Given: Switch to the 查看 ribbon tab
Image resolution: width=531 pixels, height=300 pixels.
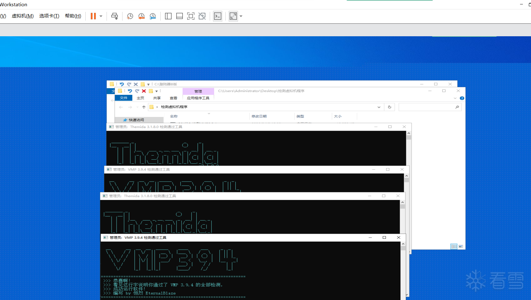Looking at the screenshot, I should [173, 98].
